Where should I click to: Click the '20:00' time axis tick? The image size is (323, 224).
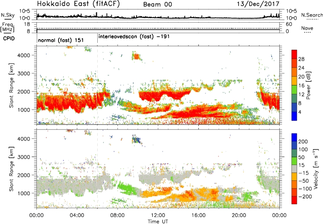pyautogui.click(x=239, y=216)
